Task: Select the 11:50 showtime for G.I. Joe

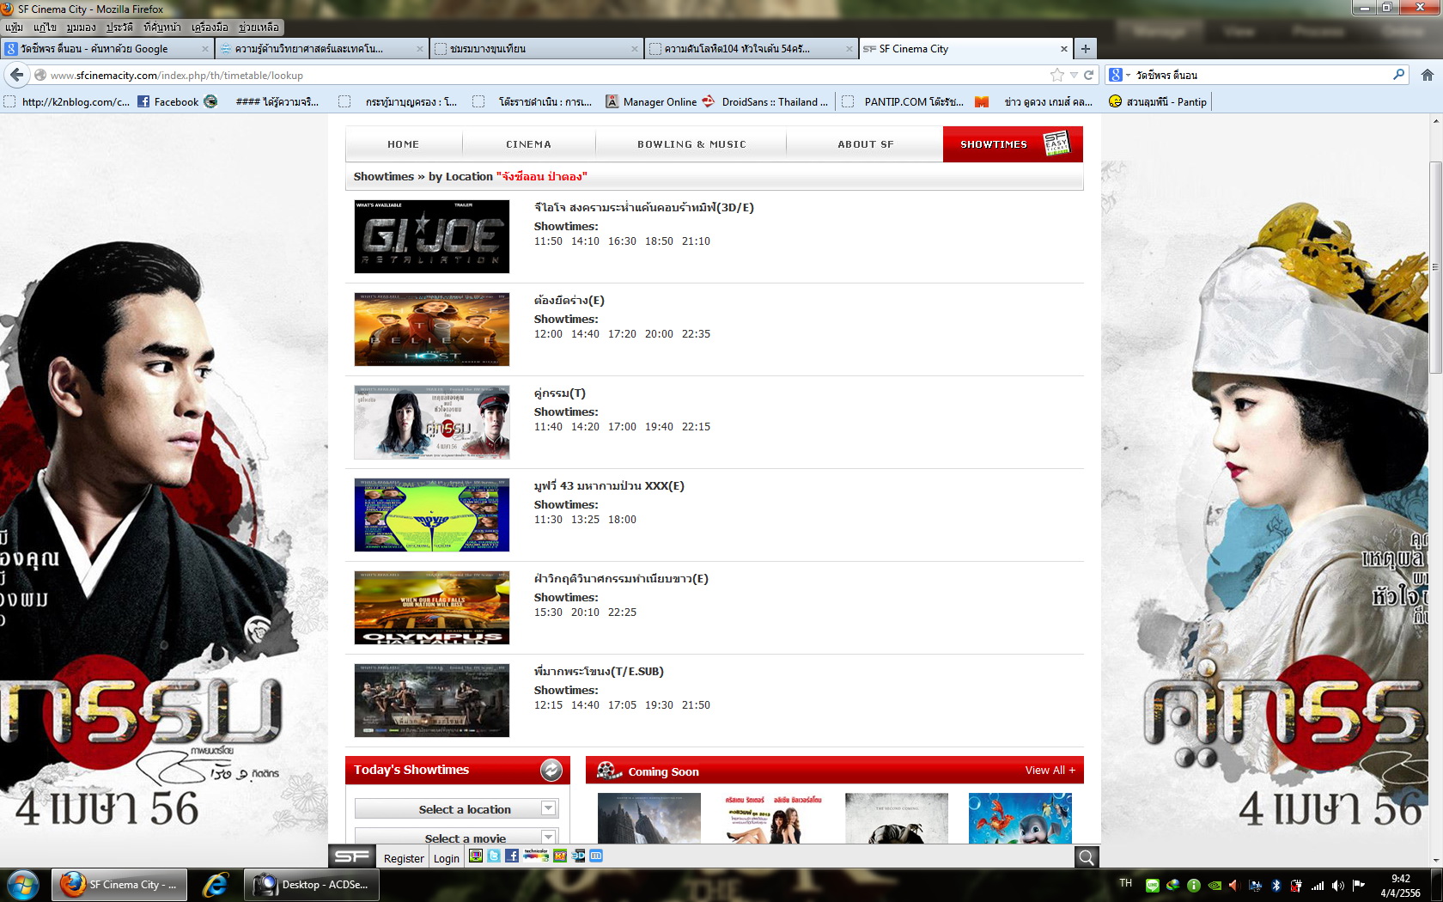Action: click(x=548, y=241)
